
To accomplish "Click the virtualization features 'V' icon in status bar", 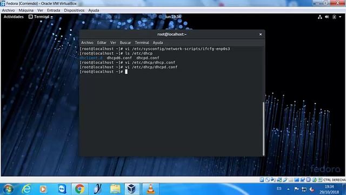I will [308, 180].
